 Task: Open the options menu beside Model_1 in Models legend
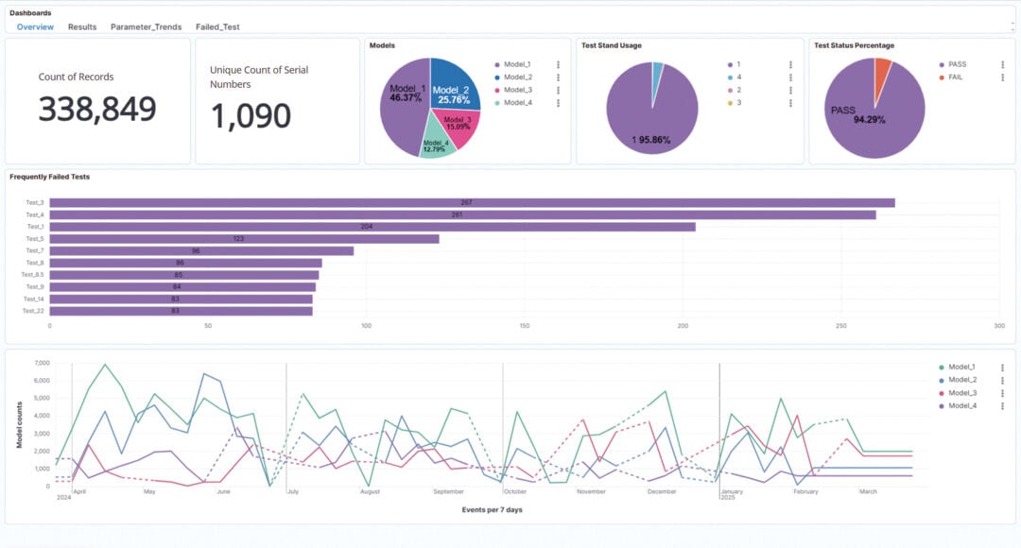(558, 64)
